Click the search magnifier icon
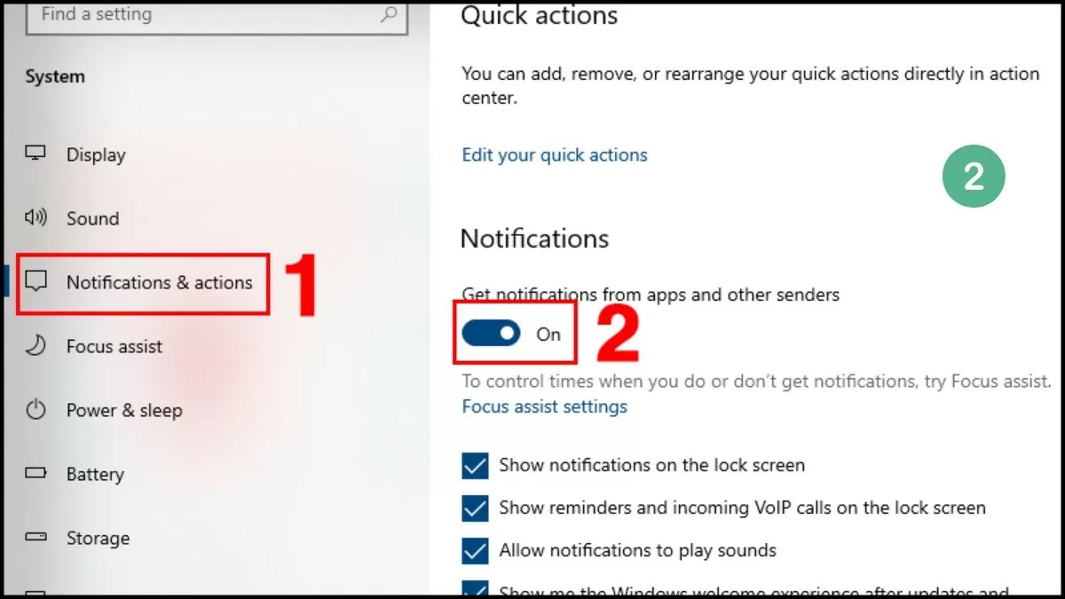1065x599 pixels. (387, 15)
